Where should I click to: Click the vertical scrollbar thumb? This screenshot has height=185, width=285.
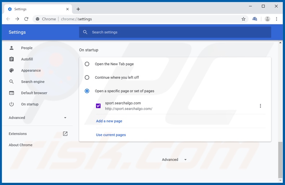coord(280,160)
